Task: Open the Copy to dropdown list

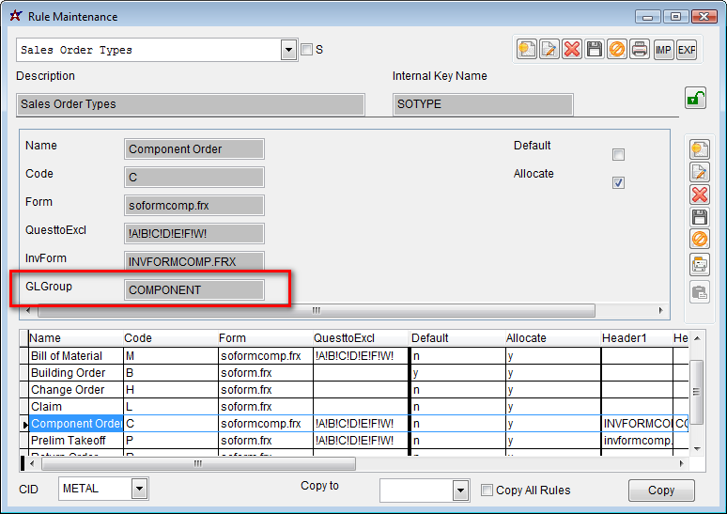Action: coord(460,491)
